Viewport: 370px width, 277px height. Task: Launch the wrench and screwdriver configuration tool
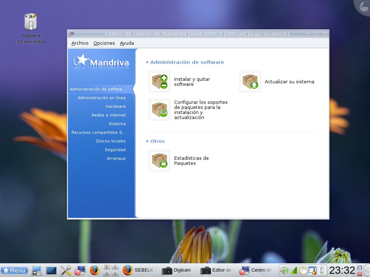point(66,271)
